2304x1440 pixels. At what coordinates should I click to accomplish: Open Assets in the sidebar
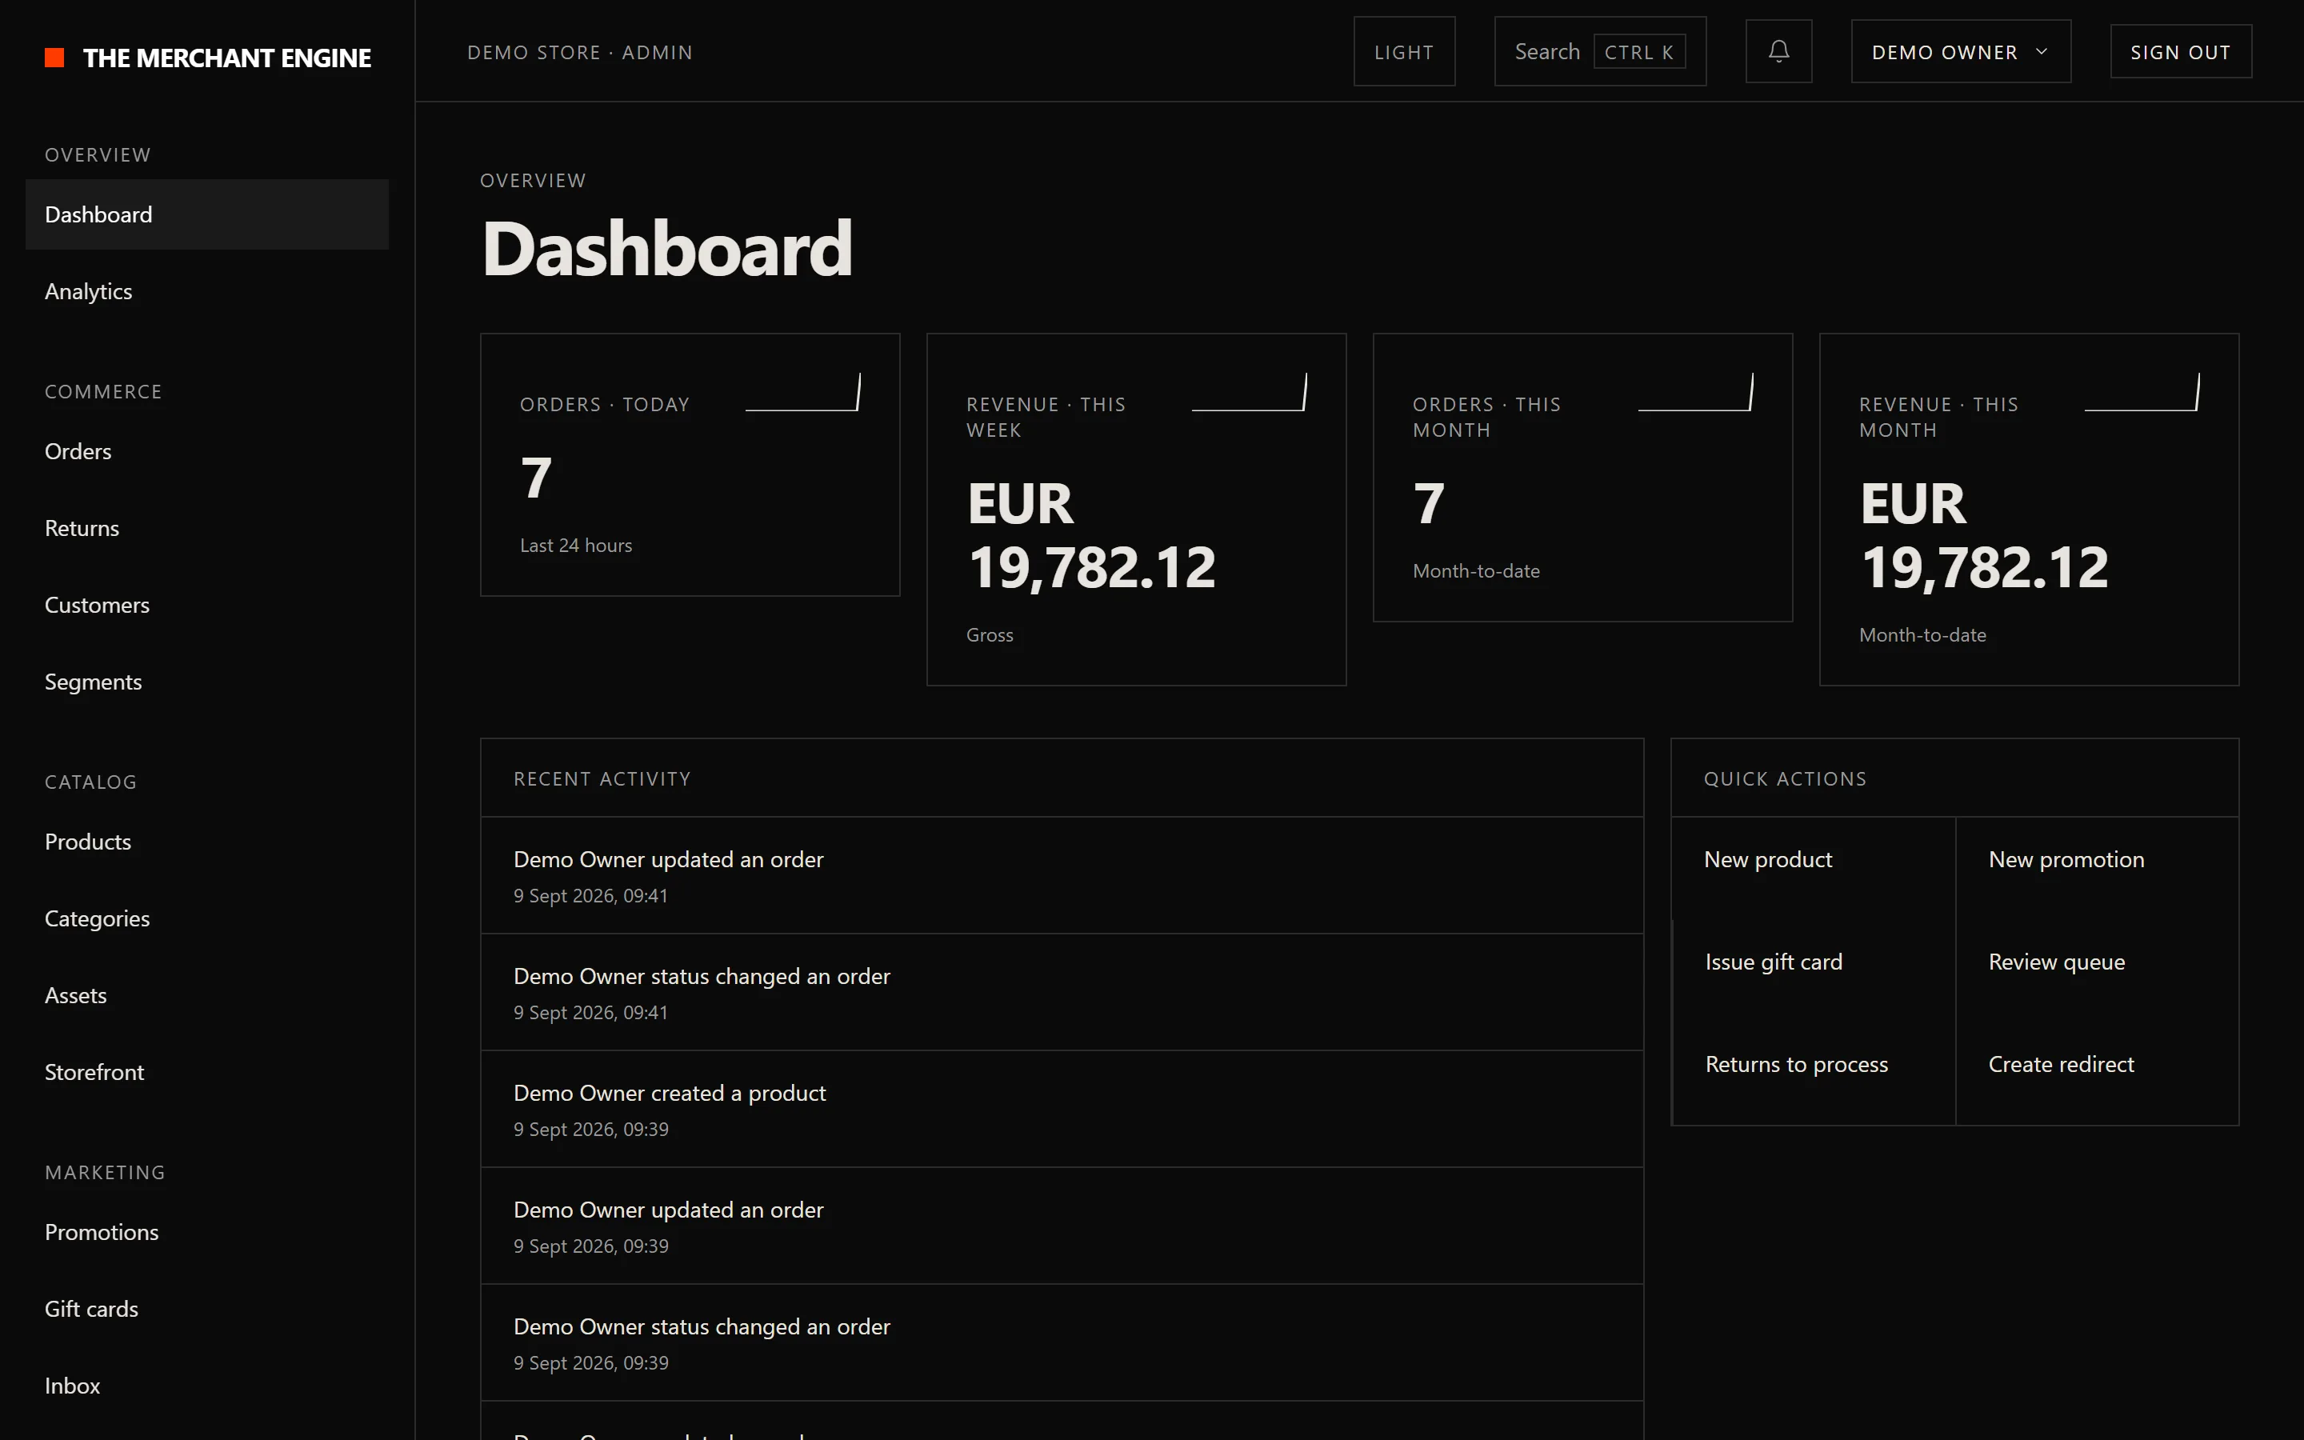pyautogui.click(x=206, y=995)
